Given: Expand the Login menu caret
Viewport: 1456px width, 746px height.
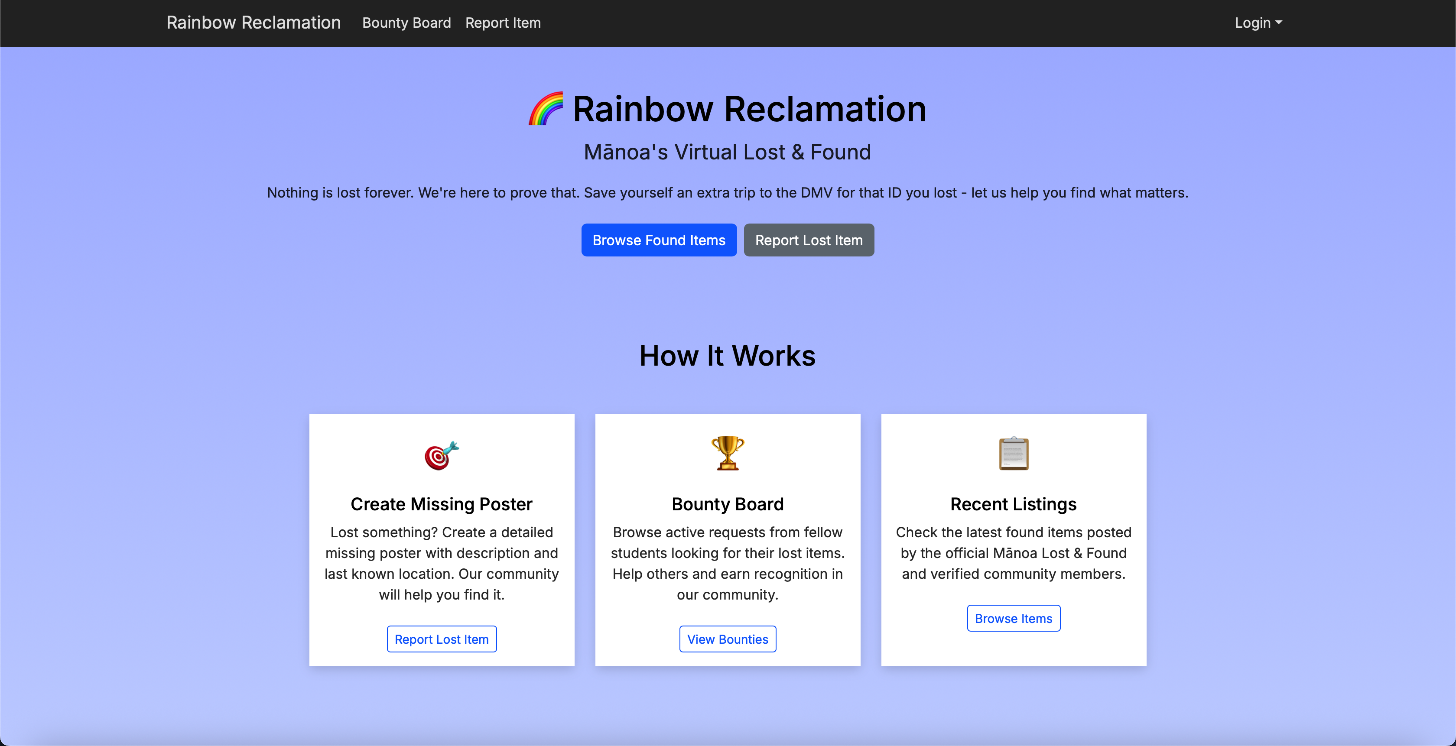Looking at the screenshot, I should [1280, 24].
